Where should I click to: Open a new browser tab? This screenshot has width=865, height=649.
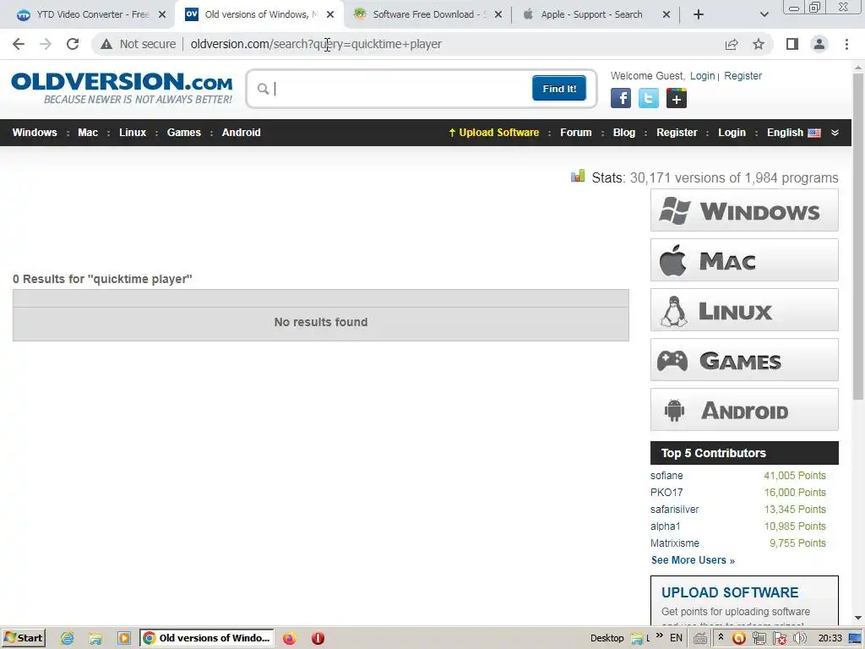click(699, 14)
